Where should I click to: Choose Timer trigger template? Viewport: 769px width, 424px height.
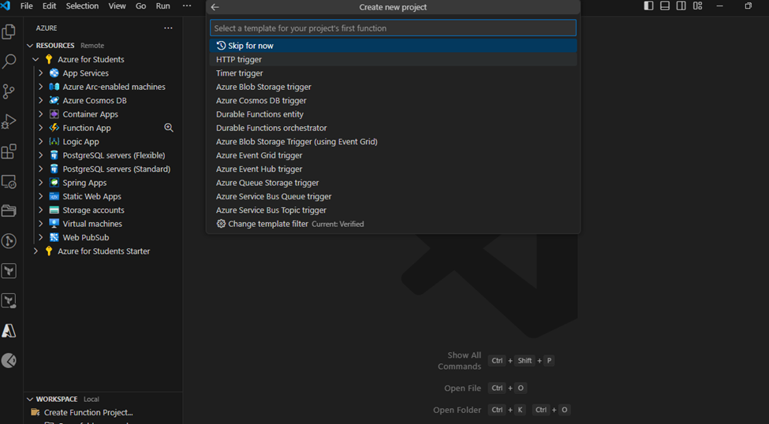pyautogui.click(x=393, y=73)
